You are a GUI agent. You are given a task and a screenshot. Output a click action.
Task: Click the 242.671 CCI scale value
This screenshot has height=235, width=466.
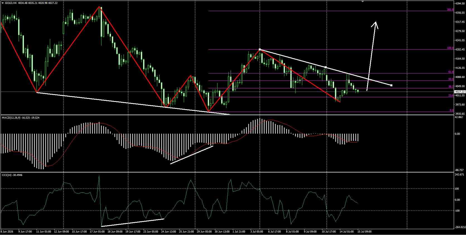pos(459,175)
